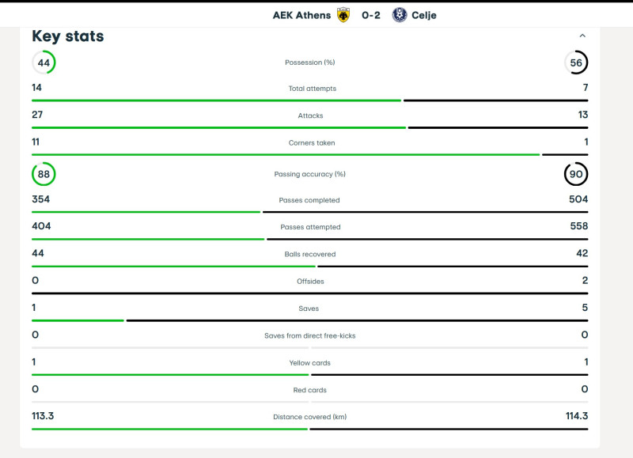Click the Key stats heading
633x458 pixels.
pos(67,36)
